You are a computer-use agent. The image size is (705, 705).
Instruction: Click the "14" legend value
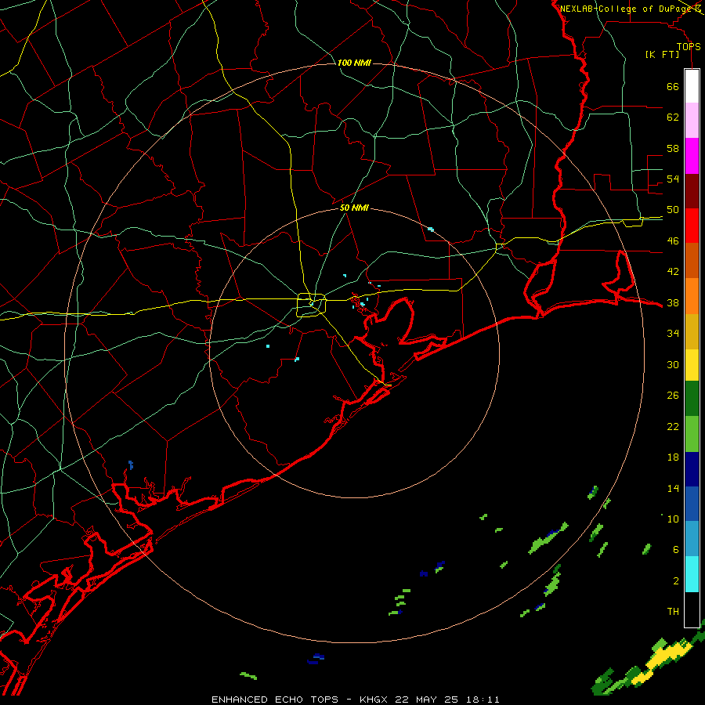673,488
